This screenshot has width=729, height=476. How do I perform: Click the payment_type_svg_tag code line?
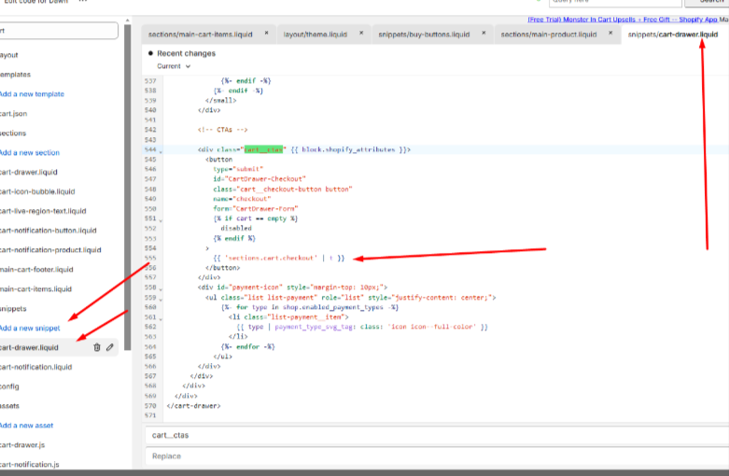tap(362, 327)
